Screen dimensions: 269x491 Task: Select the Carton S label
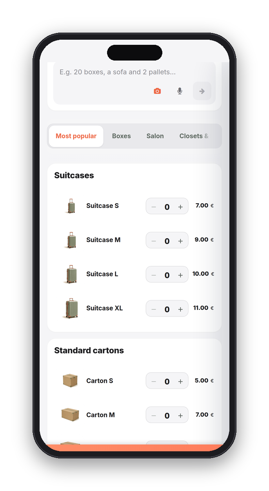click(100, 381)
